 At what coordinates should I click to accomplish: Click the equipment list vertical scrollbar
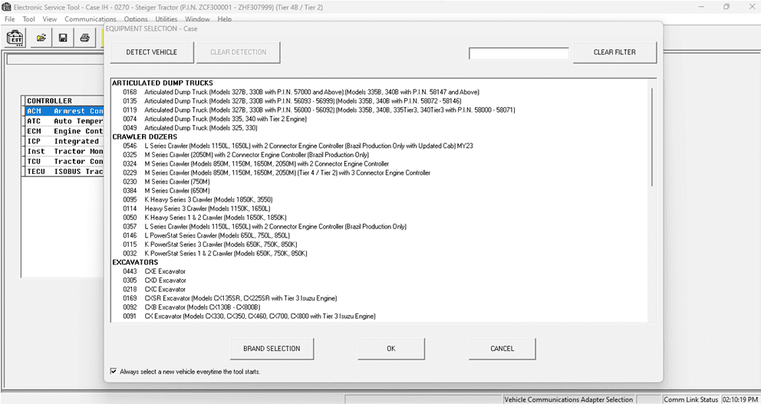tap(652, 136)
